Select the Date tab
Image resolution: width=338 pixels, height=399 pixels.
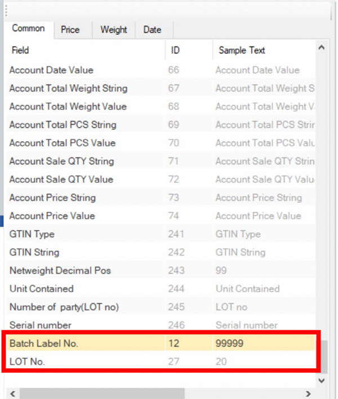(152, 30)
